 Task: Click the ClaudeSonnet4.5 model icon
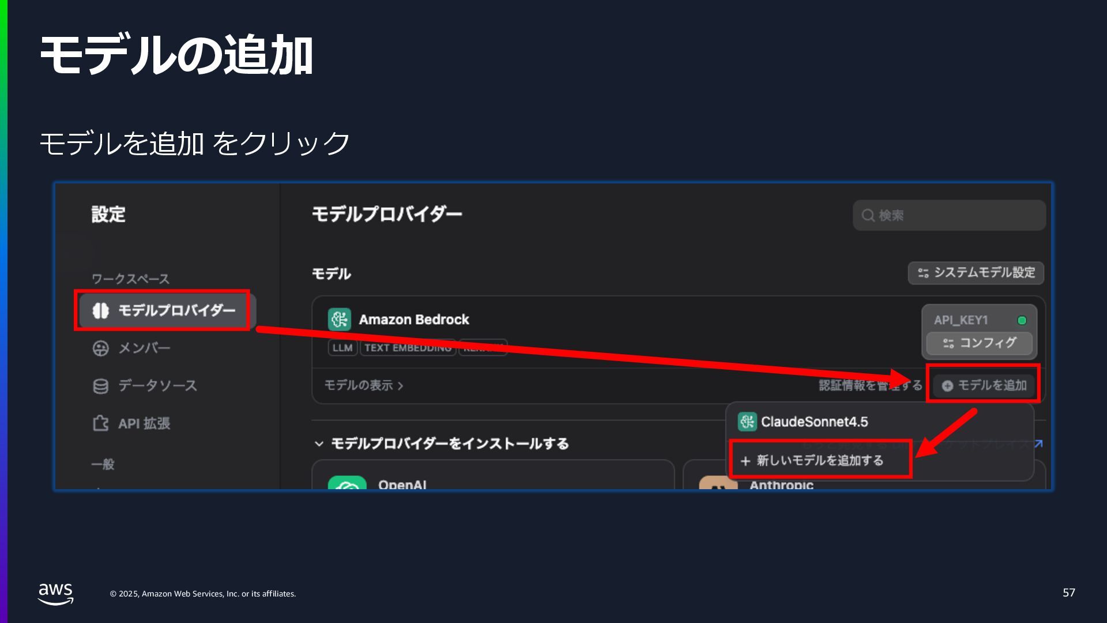click(747, 422)
